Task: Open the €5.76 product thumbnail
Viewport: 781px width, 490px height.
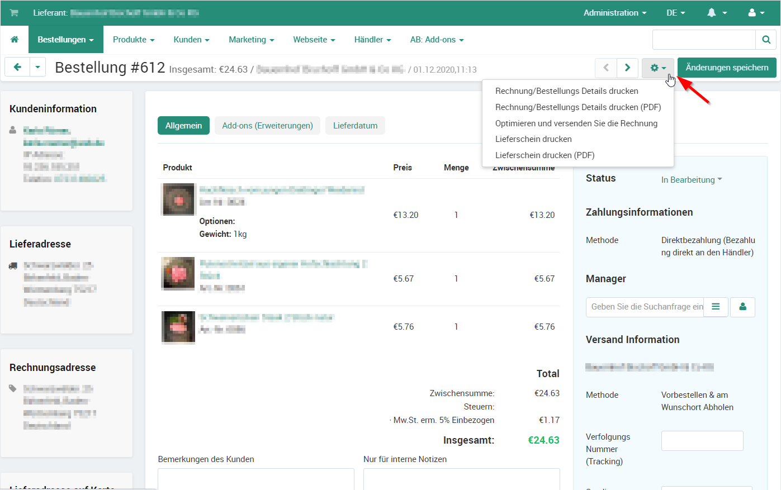Action: (x=178, y=327)
